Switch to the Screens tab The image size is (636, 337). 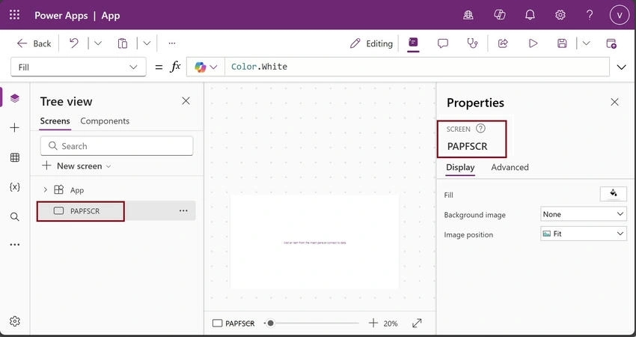tap(55, 121)
